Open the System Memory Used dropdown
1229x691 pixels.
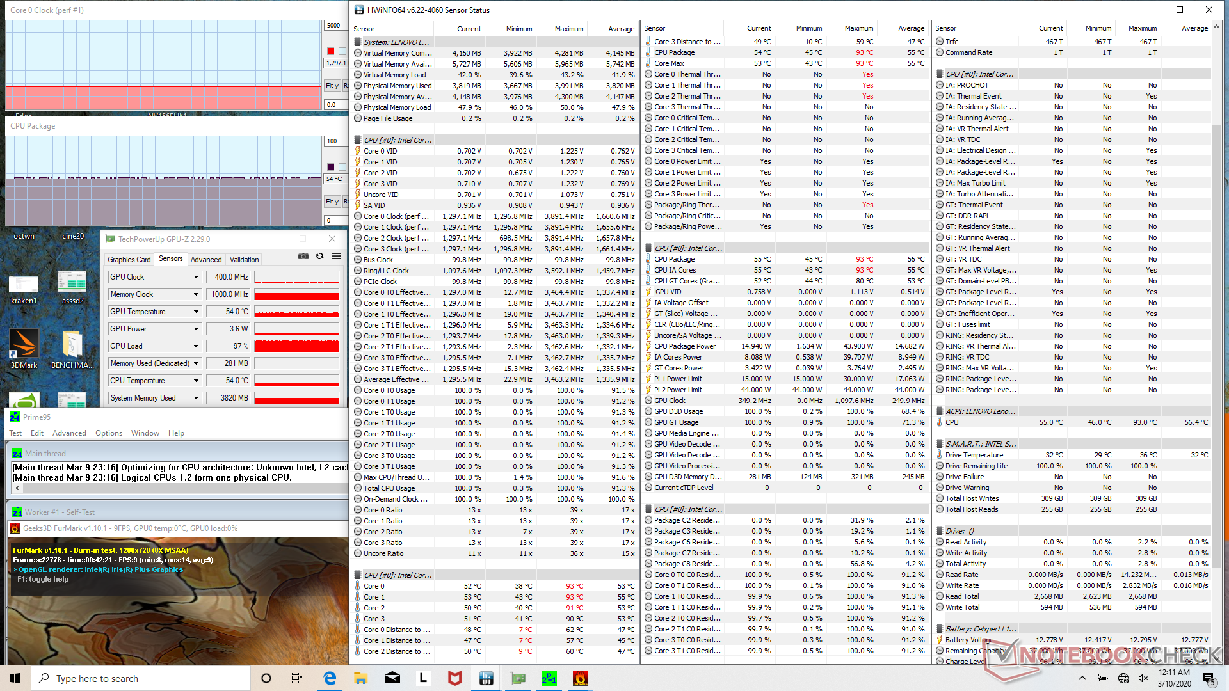(x=196, y=398)
